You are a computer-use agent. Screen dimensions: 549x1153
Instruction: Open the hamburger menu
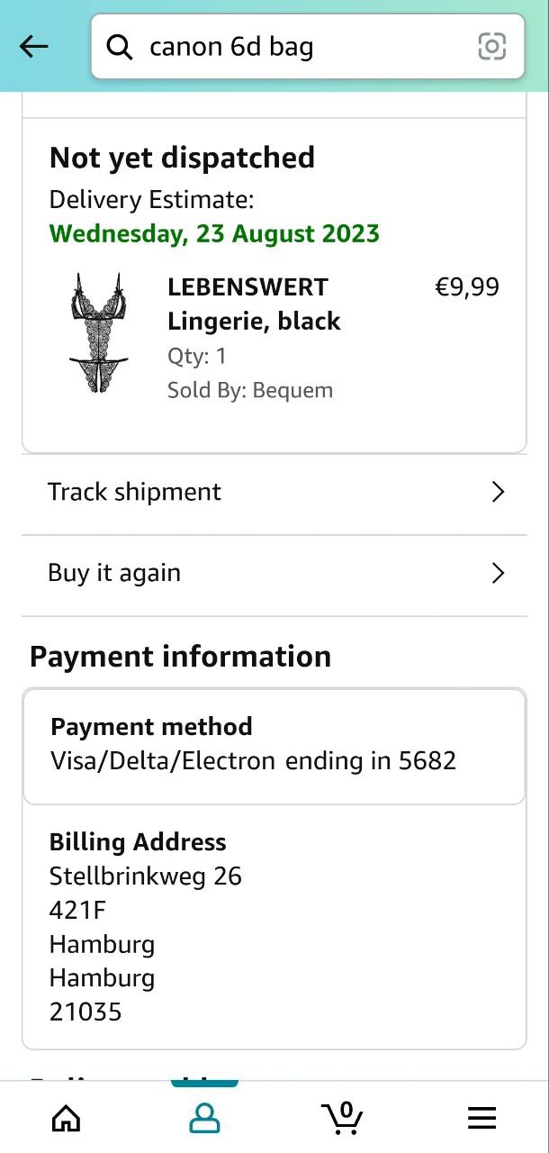tap(481, 1118)
